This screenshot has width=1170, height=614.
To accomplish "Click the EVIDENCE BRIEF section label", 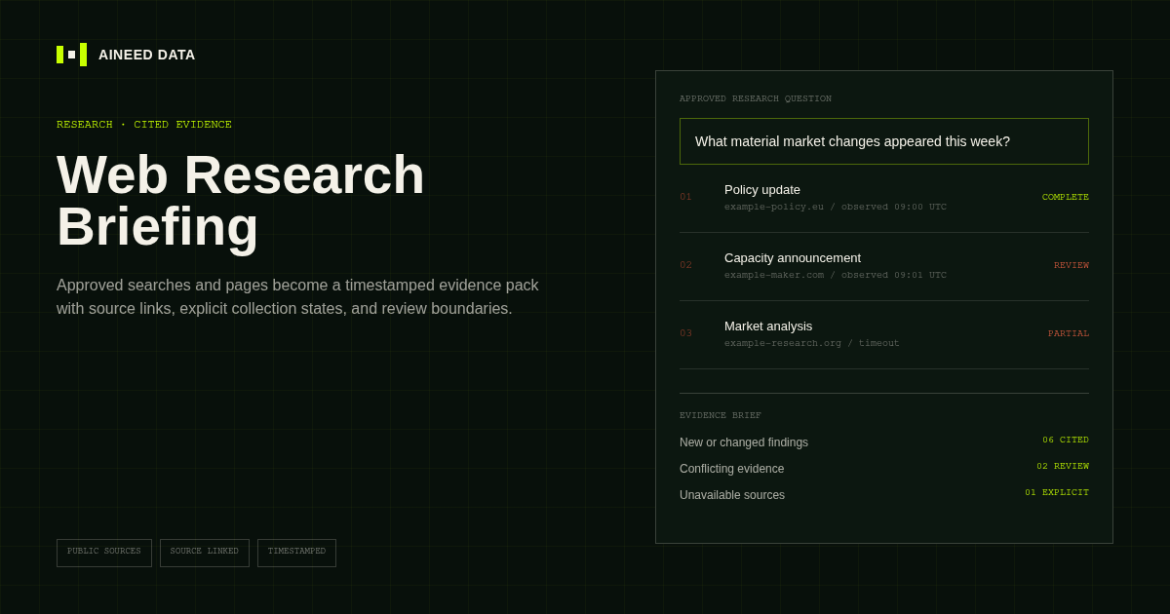I will [721, 416].
